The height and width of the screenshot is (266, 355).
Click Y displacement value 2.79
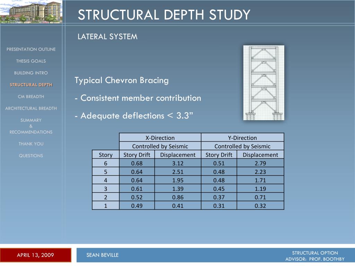pos(260,163)
